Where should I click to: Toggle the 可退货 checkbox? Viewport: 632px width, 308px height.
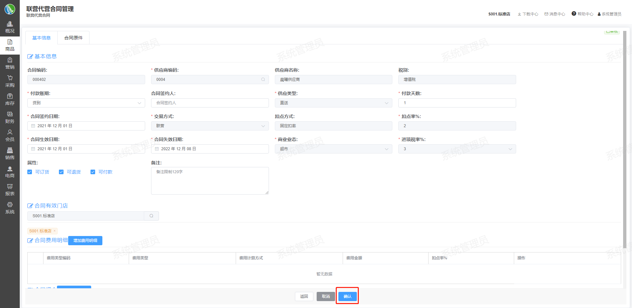pyautogui.click(x=61, y=172)
